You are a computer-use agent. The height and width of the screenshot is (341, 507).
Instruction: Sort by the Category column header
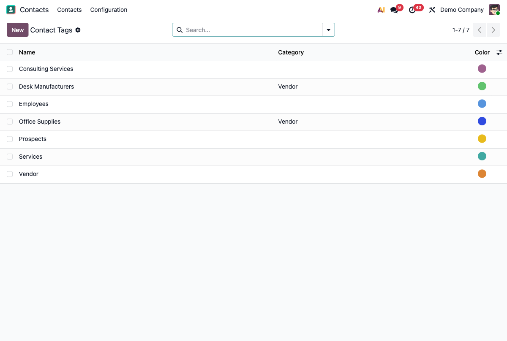tap(291, 52)
